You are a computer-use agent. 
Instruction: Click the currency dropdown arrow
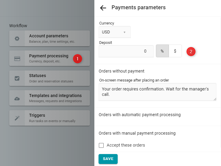pyautogui.click(x=125, y=32)
